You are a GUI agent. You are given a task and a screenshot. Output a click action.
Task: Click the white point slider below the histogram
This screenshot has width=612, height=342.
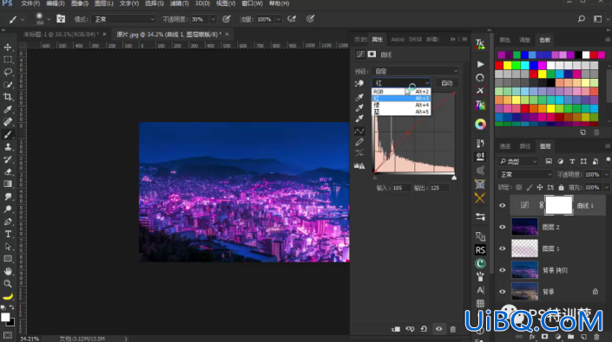pyautogui.click(x=454, y=177)
